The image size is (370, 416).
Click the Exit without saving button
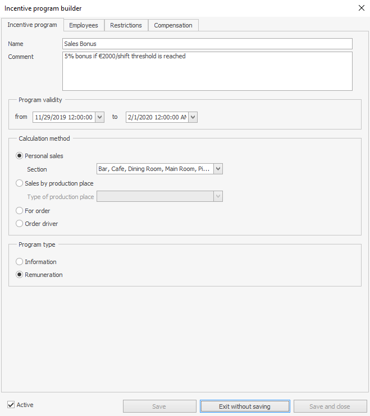pos(245,406)
